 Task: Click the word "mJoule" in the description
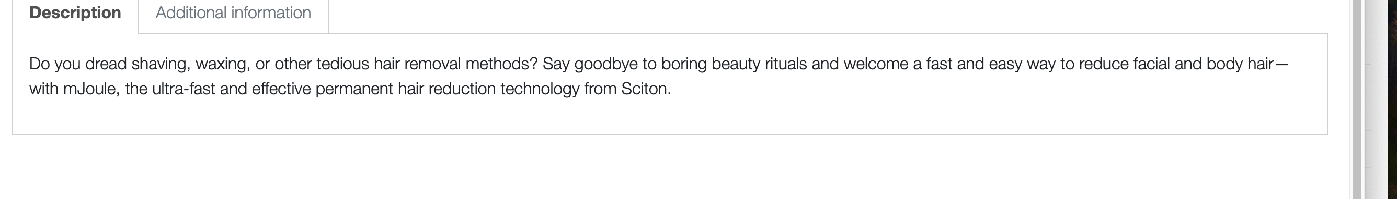click(x=90, y=89)
